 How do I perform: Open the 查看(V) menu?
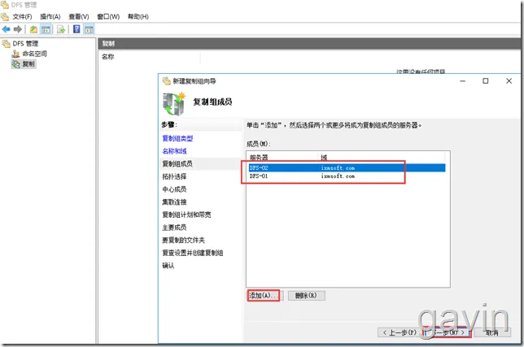[79, 17]
